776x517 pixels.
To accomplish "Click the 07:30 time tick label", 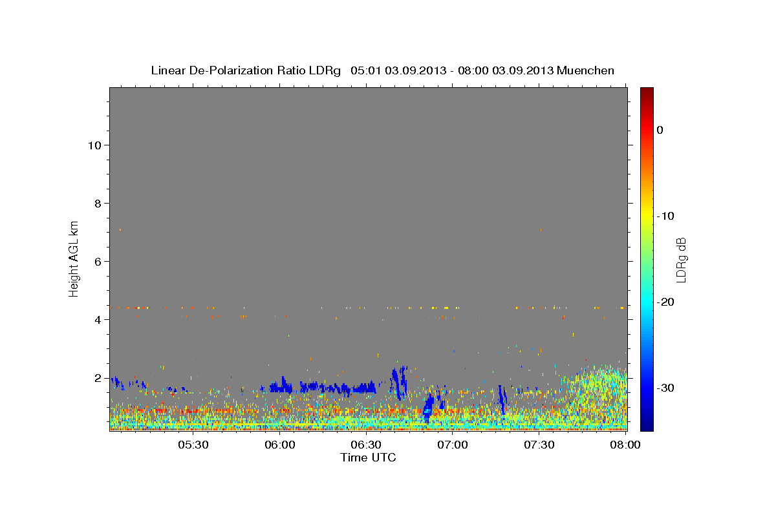I will pyautogui.click(x=539, y=445).
